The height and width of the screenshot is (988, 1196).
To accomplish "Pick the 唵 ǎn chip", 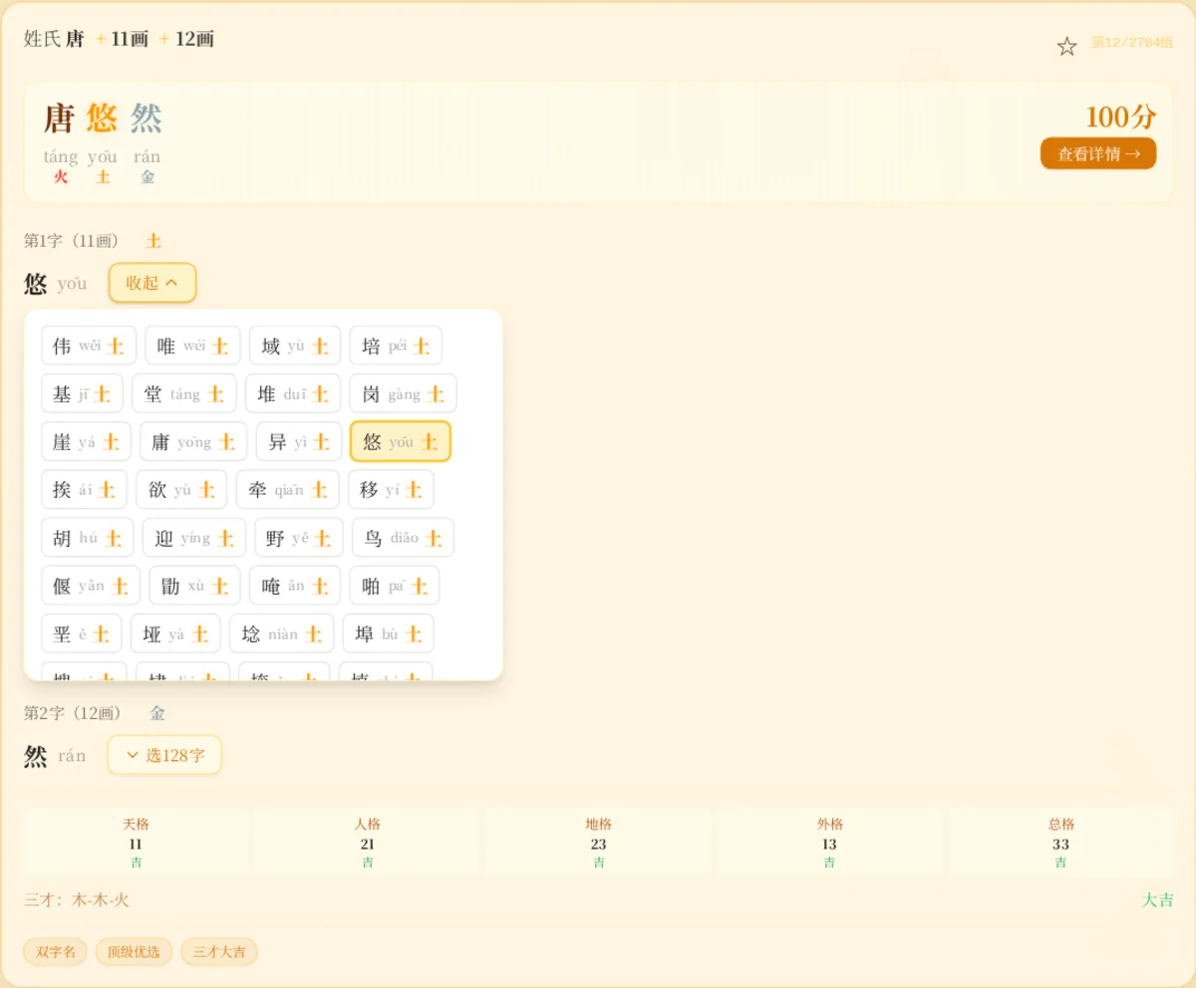I will click(295, 586).
